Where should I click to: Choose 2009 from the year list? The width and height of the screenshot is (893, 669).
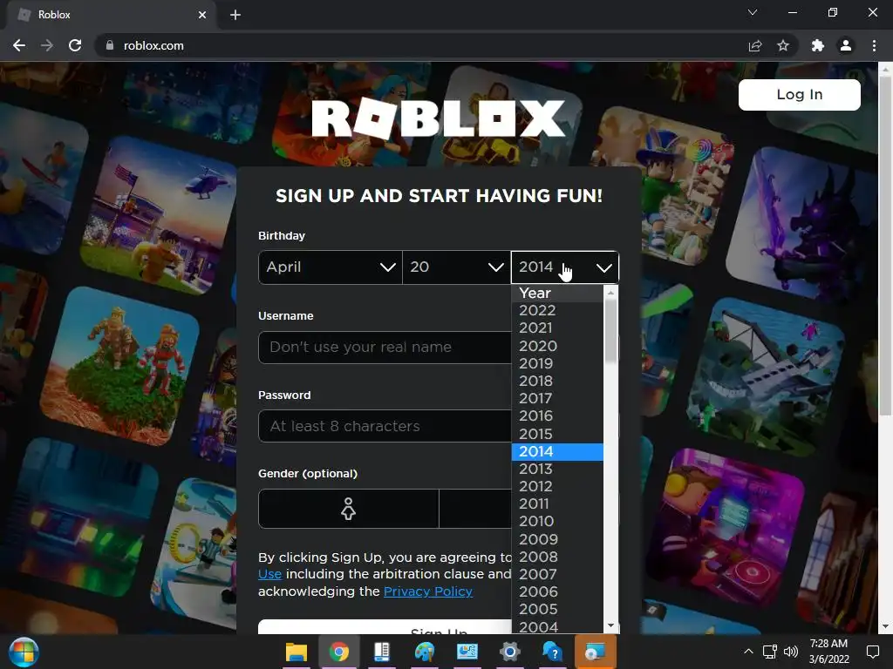(557, 539)
